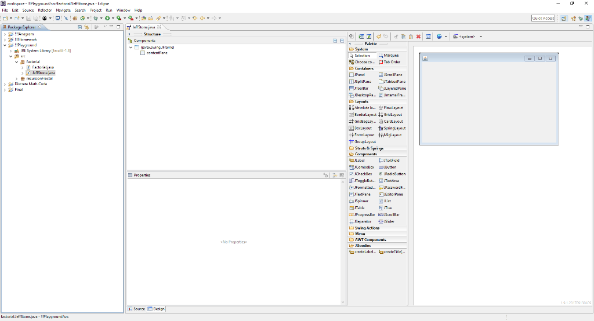The image size is (594, 321).
Task: Select the Absolute layout in palette
Action: [362, 108]
